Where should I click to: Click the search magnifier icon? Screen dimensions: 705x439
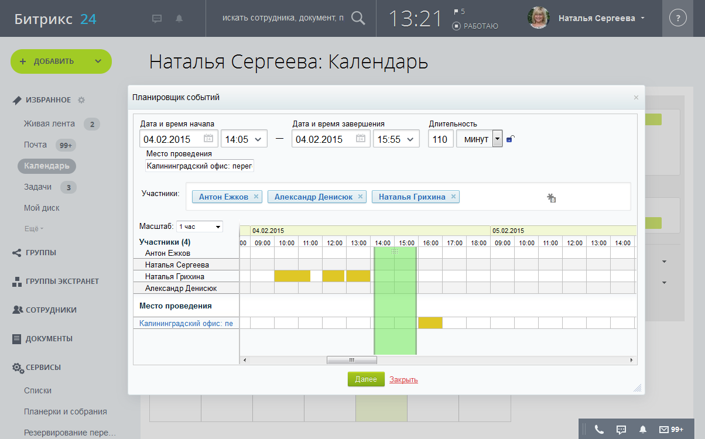pos(358,18)
